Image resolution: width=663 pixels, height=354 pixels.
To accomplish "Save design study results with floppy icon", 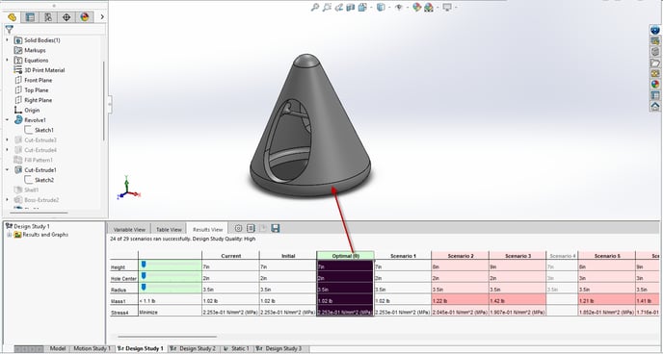I will (276, 228).
